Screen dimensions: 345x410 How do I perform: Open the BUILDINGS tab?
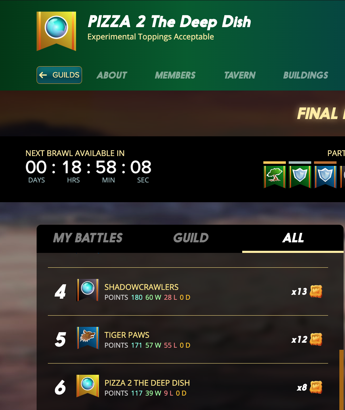coord(306,75)
